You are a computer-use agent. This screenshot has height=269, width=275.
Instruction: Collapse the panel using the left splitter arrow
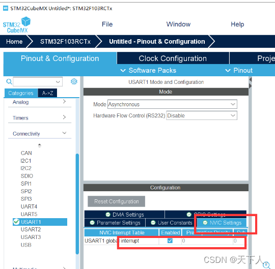(x=251, y=79)
